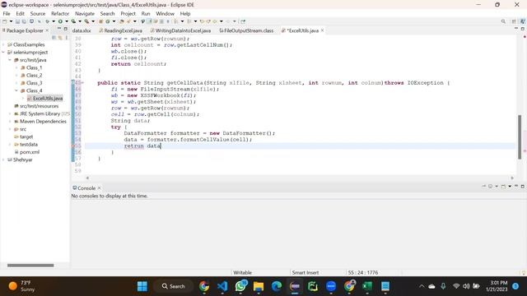The image size is (527, 296).
Task: Open the Project menu
Action: (128, 13)
